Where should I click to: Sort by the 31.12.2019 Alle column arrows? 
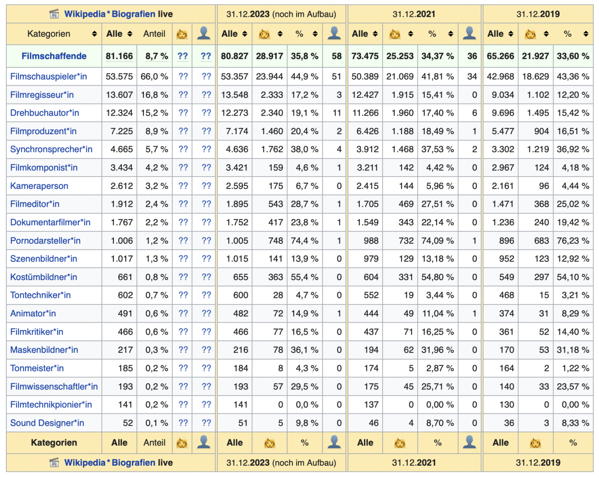[511, 34]
